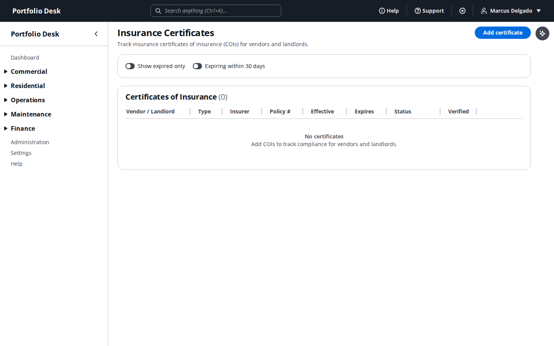This screenshot has width=554, height=346.
Task: Click Certificates of Insurance heading
Action: point(171,97)
